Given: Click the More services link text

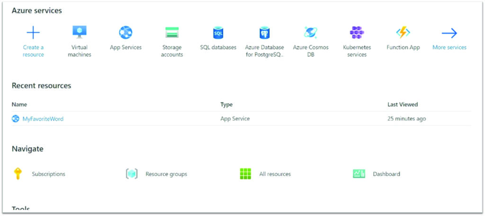Looking at the screenshot, I should tap(449, 47).
